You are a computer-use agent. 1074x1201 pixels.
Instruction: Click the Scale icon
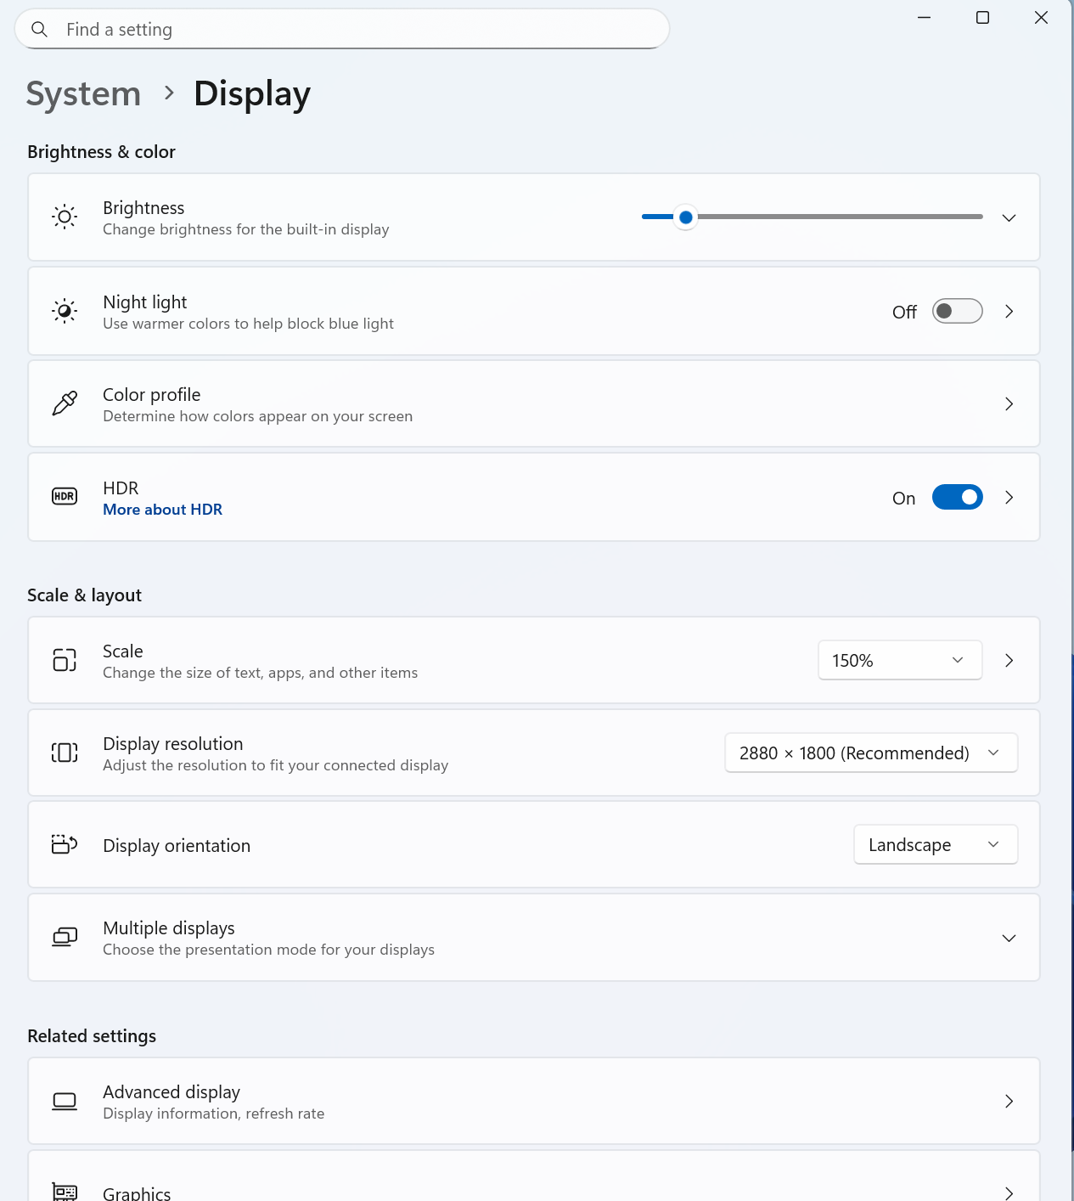[x=64, y=660]
